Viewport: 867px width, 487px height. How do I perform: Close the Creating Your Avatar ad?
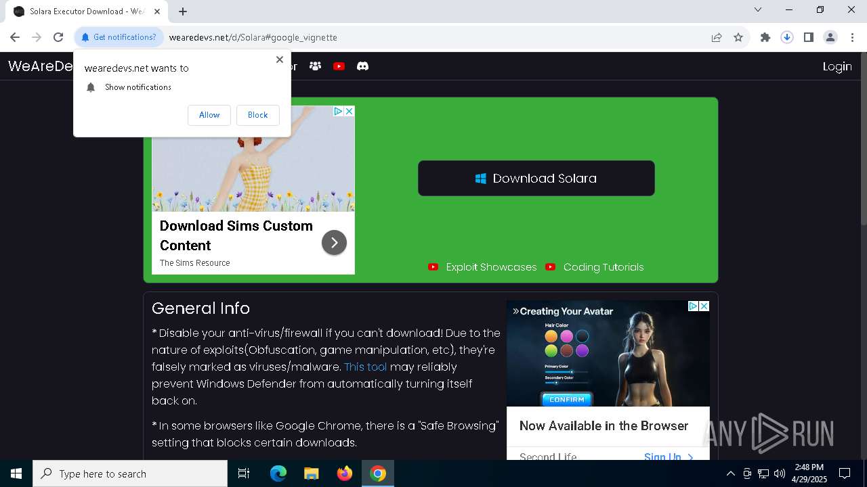tap(704, 306)
